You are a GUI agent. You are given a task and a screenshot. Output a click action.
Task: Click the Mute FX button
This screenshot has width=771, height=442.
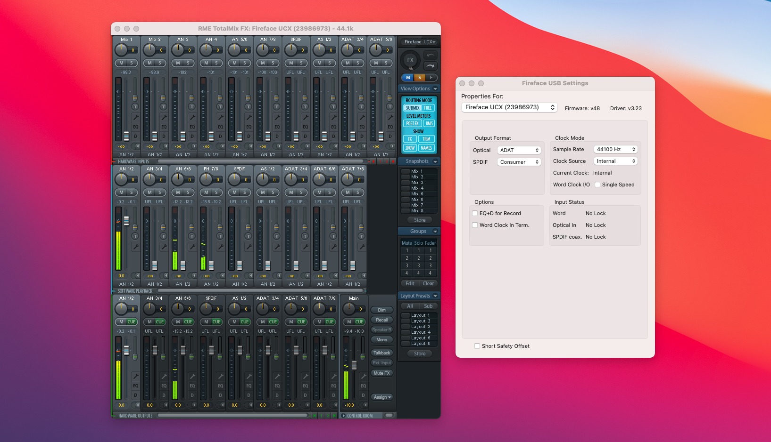[x=382, y=373]
